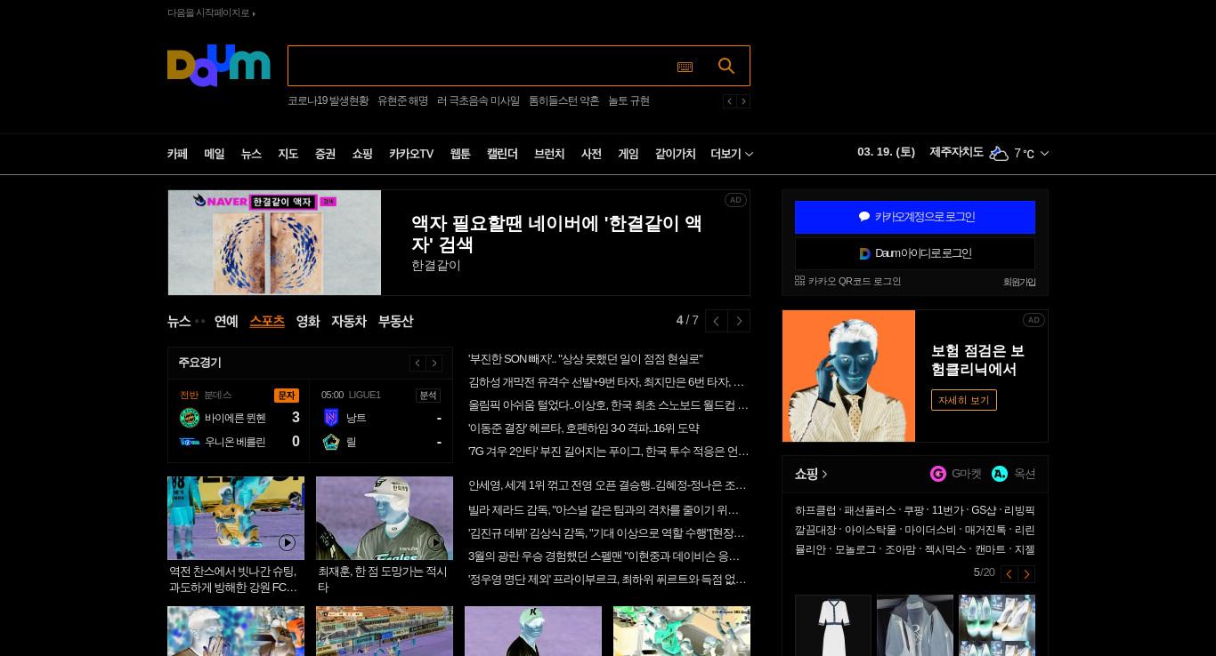Expand 다음을 시작페이지로 arrow
The height and width of the screenshot is (656, 1216).
(254, 13)
